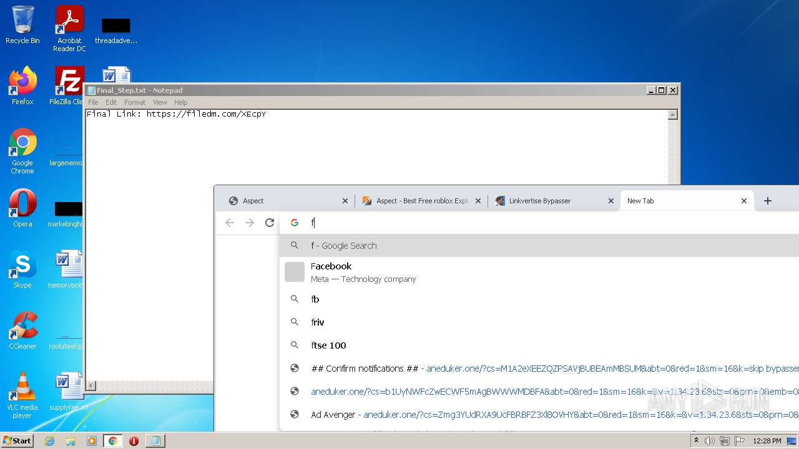Open the Opera desktop shortcut
The width and height of the screenshot is (799, 449).
[x=22, y=208]
